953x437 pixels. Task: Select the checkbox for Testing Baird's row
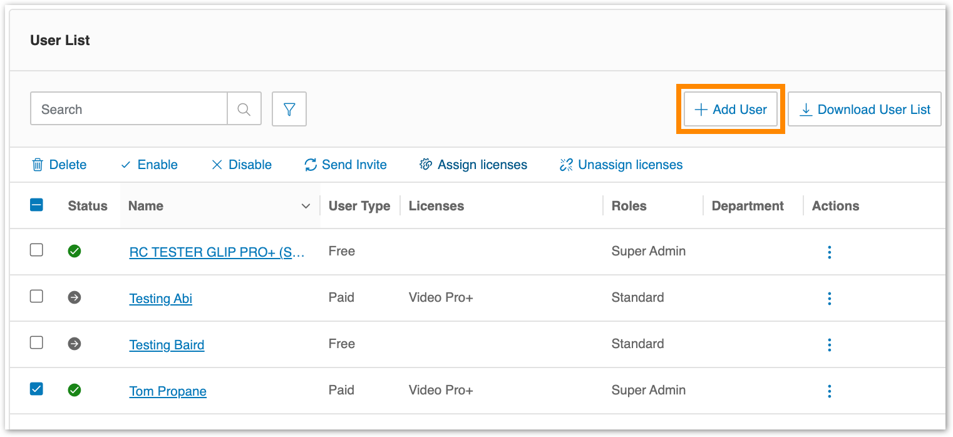[x=36, y=343]
